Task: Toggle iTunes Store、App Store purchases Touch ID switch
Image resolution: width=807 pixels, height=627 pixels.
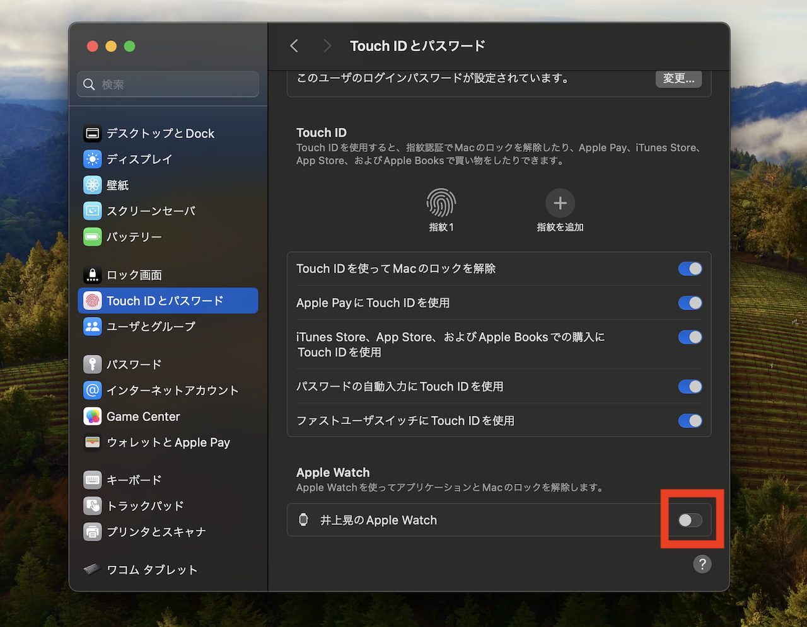Action: point(690,337)
